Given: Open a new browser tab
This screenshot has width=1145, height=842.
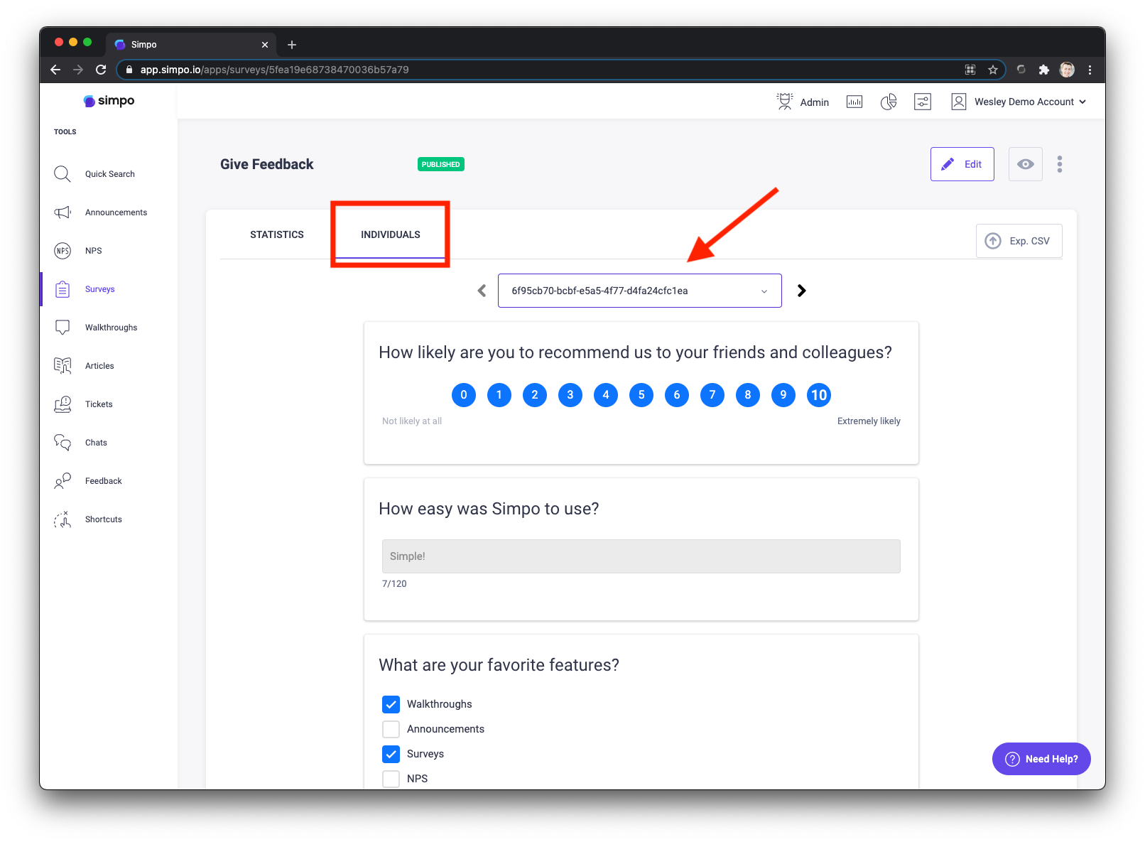Looking at the screenshot, I should click(292, 45).
